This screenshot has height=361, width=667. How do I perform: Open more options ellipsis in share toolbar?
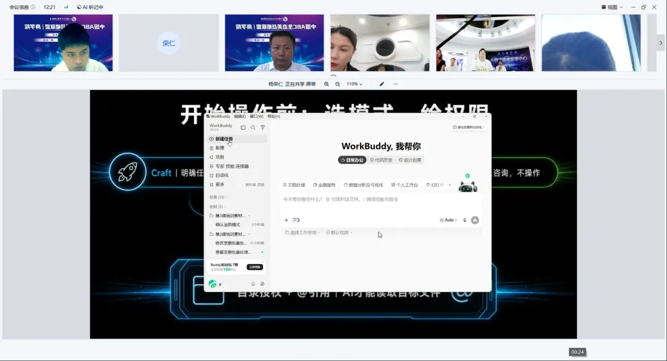pos(396,84)
